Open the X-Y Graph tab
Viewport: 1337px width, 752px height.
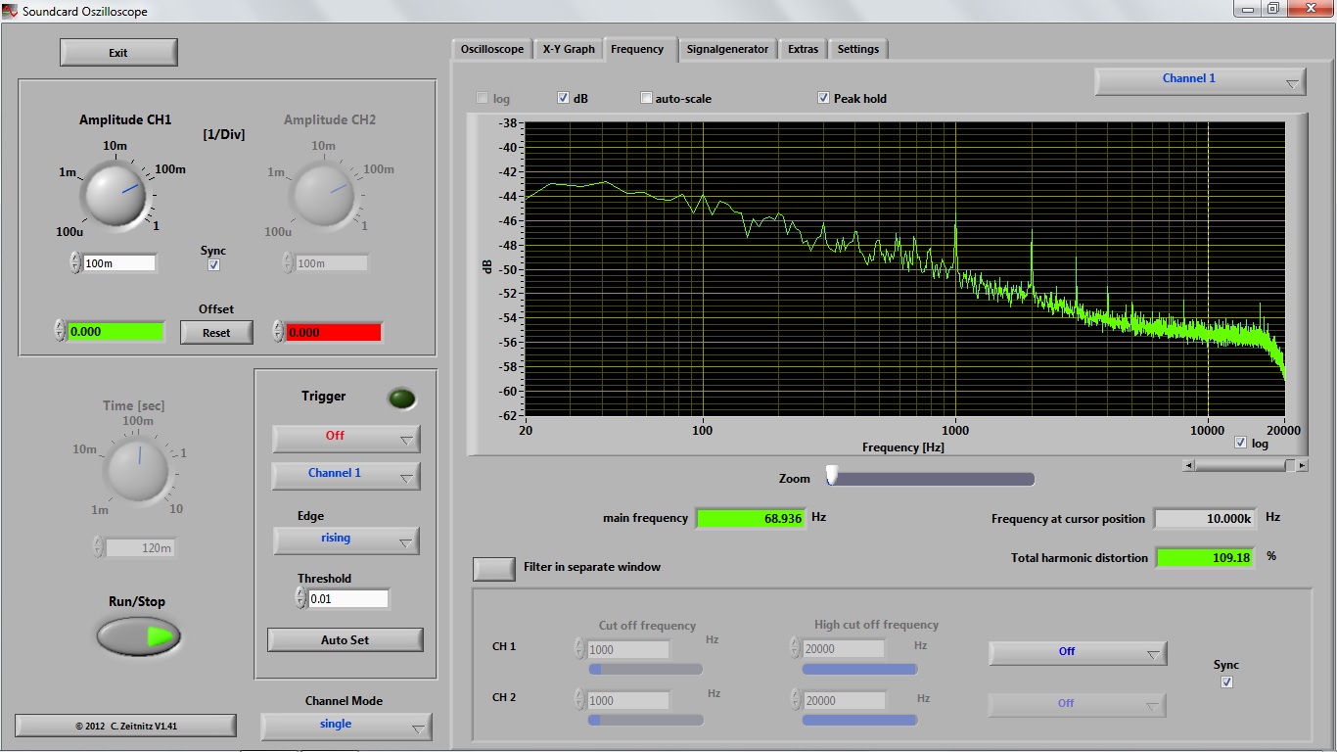pos(569,49)
